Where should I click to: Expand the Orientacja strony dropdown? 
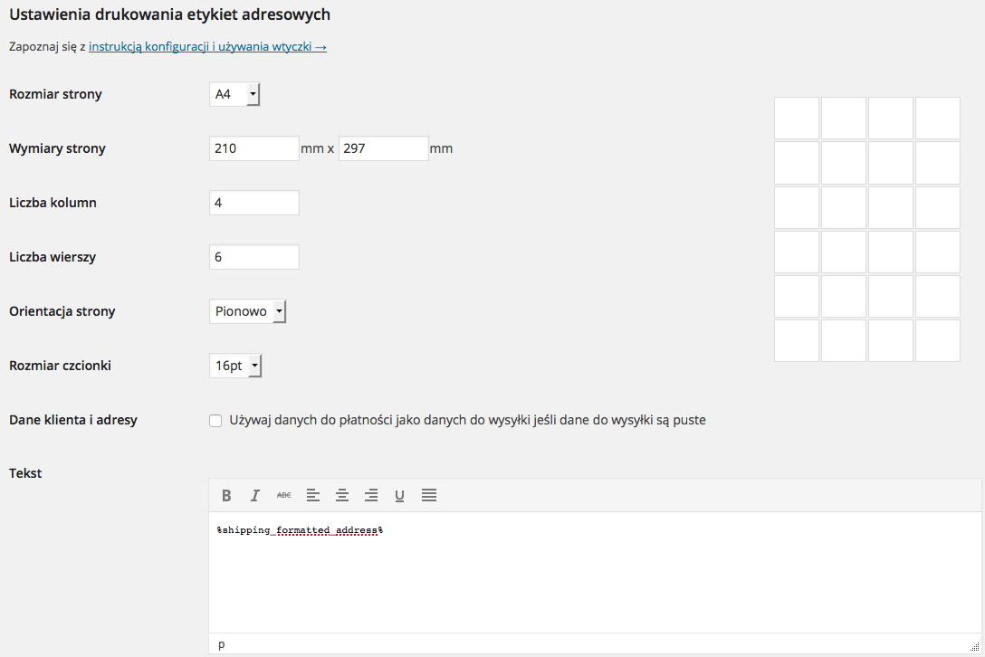point(247,311)
